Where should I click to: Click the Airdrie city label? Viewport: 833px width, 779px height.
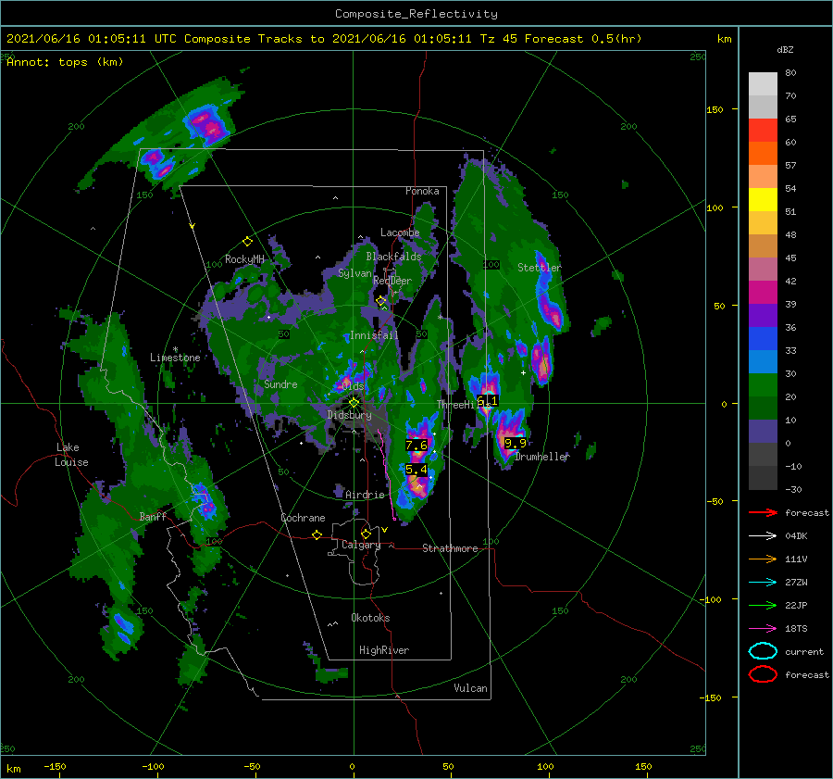[x=365, y=495]
